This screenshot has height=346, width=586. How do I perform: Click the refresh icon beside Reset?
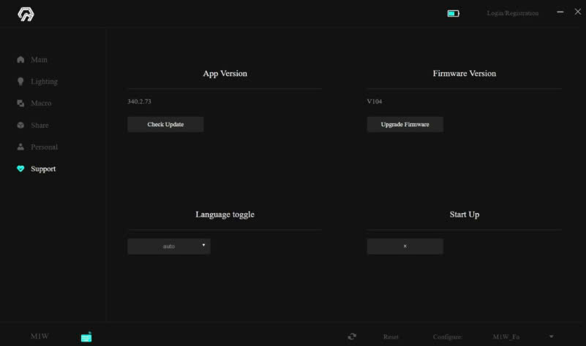click(x=352, y=337)
